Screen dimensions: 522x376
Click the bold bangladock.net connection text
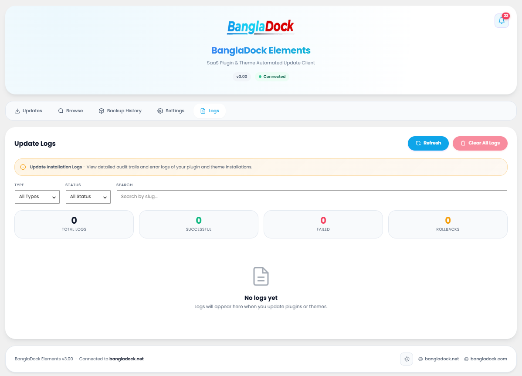[126, 359]
